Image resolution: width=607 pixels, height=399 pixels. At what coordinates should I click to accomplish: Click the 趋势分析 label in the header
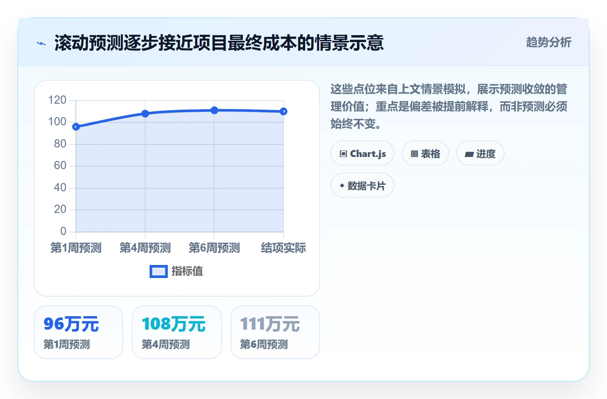pyautogui.click(x=548, y=42)
